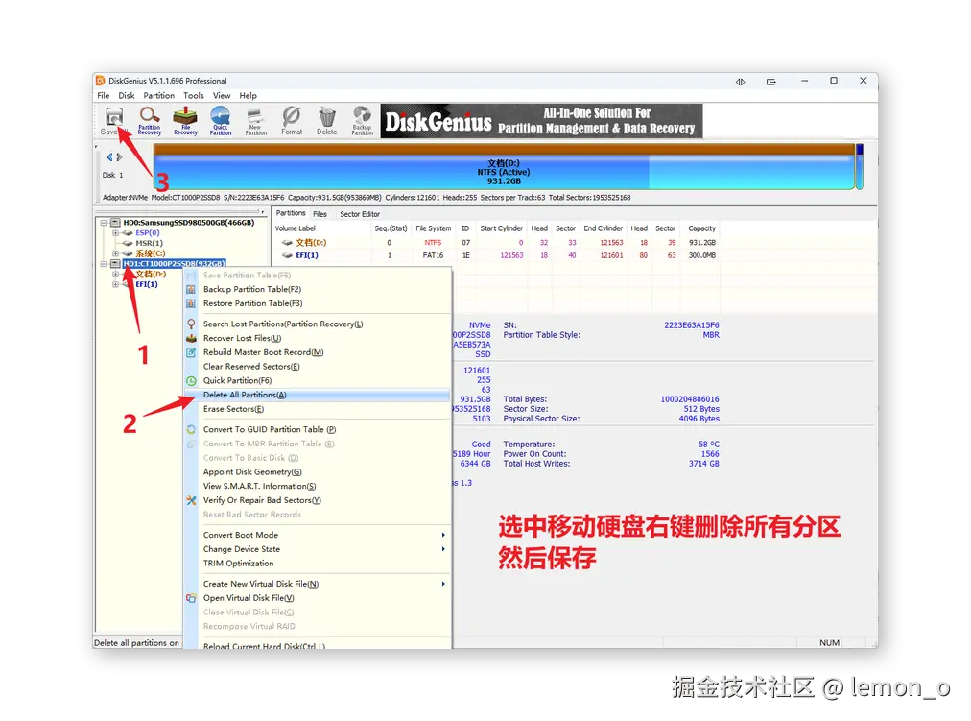Expand the EFI(1) tree node
Screen dimensions: 971x721
click(115, 284)
